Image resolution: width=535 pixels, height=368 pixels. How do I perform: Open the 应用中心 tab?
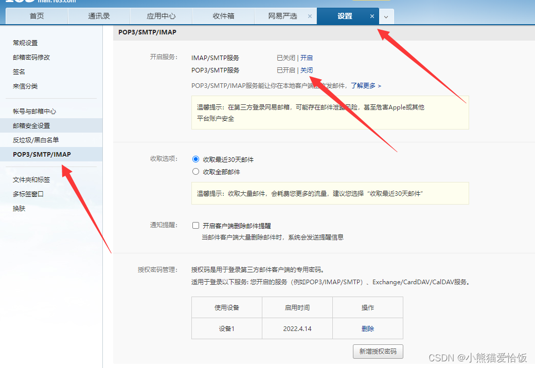161,16
